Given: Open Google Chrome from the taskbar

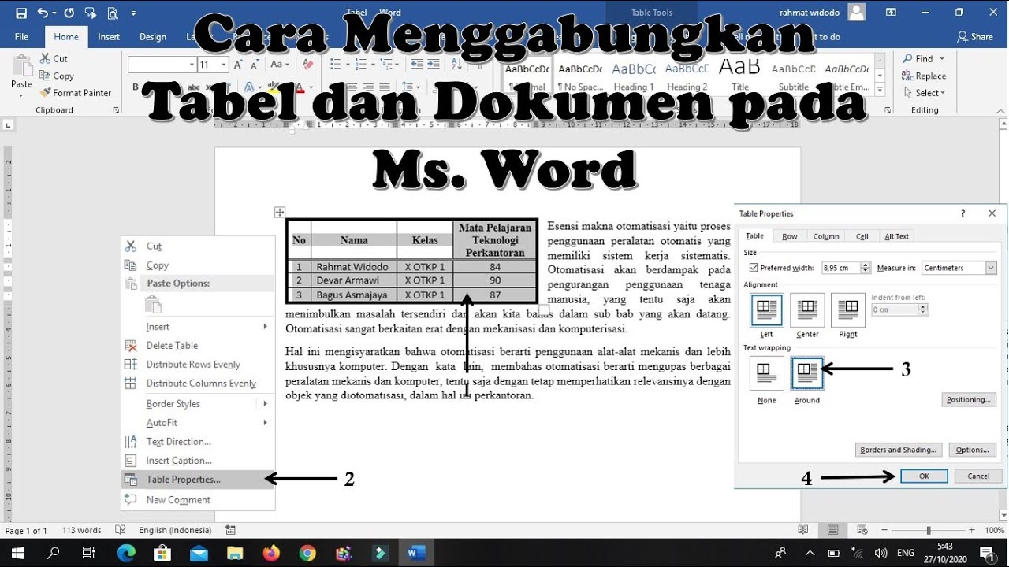Looking at the screenshot, I should point(307,553).
